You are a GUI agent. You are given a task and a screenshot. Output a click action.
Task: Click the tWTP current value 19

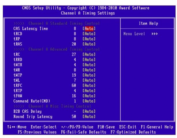[x=74, y=75]
